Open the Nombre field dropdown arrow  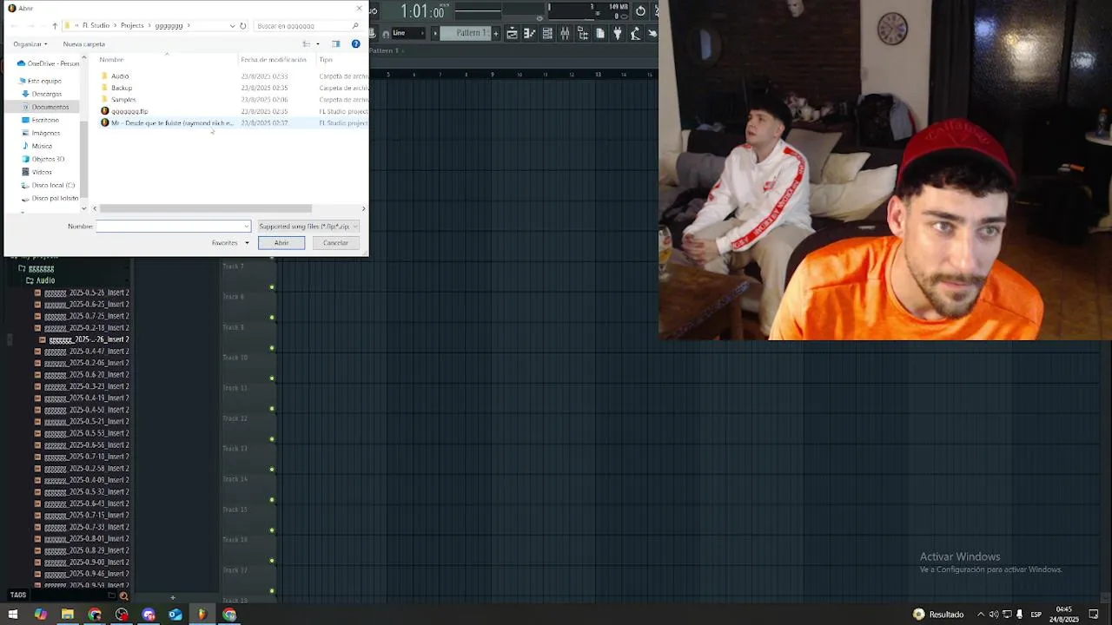click(x=246, y=227)
